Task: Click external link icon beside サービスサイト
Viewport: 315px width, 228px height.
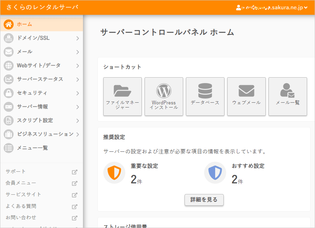Action: (x=74, y=195)
